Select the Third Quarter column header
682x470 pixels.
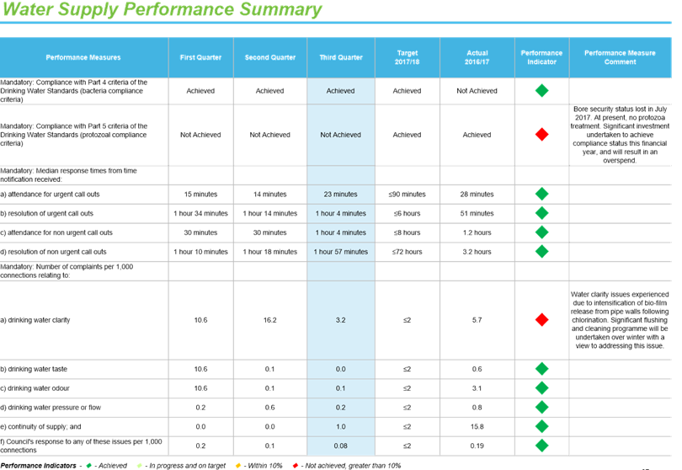(341, 57)
